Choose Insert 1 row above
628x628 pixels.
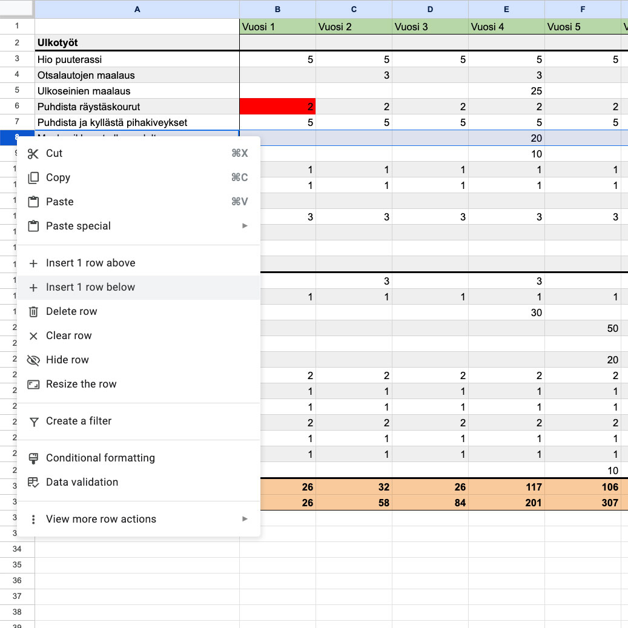(x=90, y=263)
